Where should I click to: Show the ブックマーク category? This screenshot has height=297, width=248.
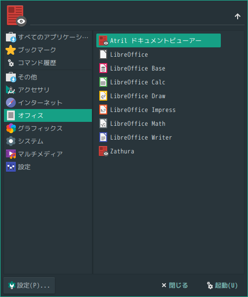tap(48, 50)
